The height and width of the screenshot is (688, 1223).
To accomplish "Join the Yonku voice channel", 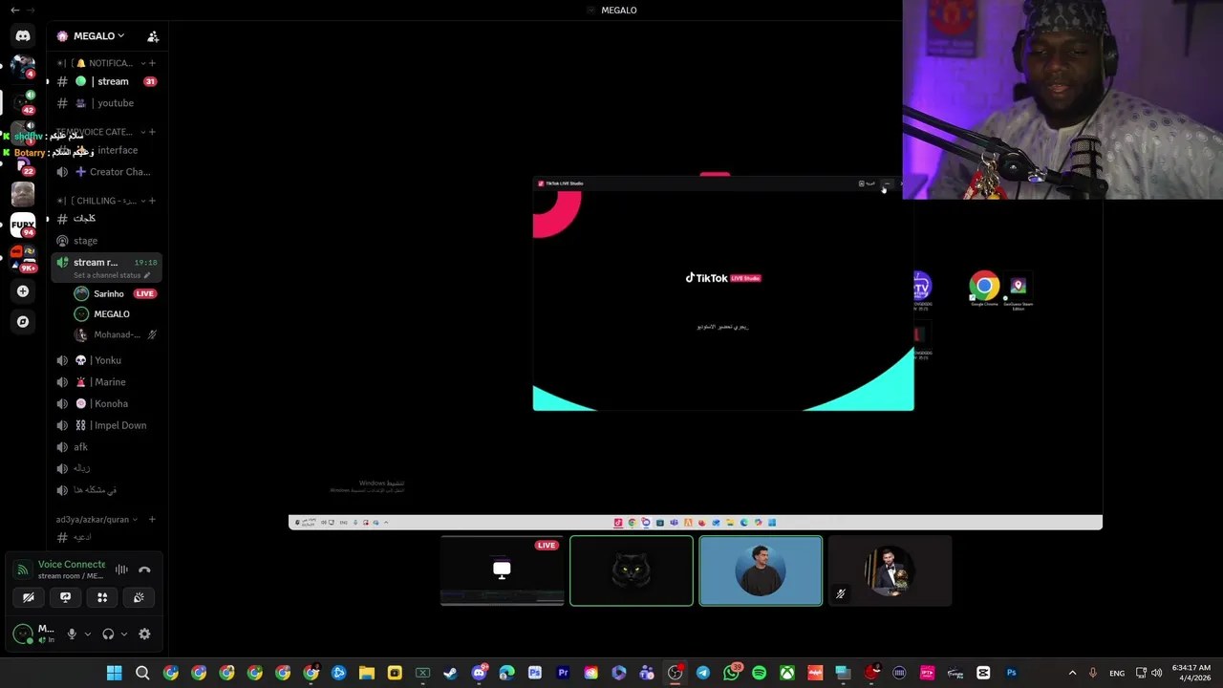I will pos(106,360).
